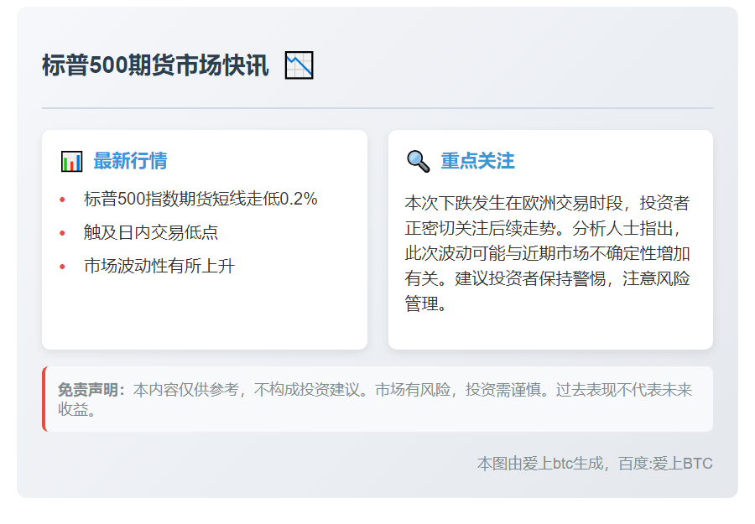Select the red bullet before 触及日内交易低点
The height and width of the screenshot is (524, 755).
(62, 233)
